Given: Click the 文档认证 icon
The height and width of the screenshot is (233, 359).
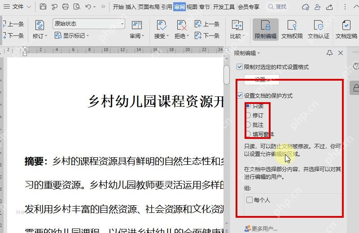Looking at the screenshot, I should [319, 25].
